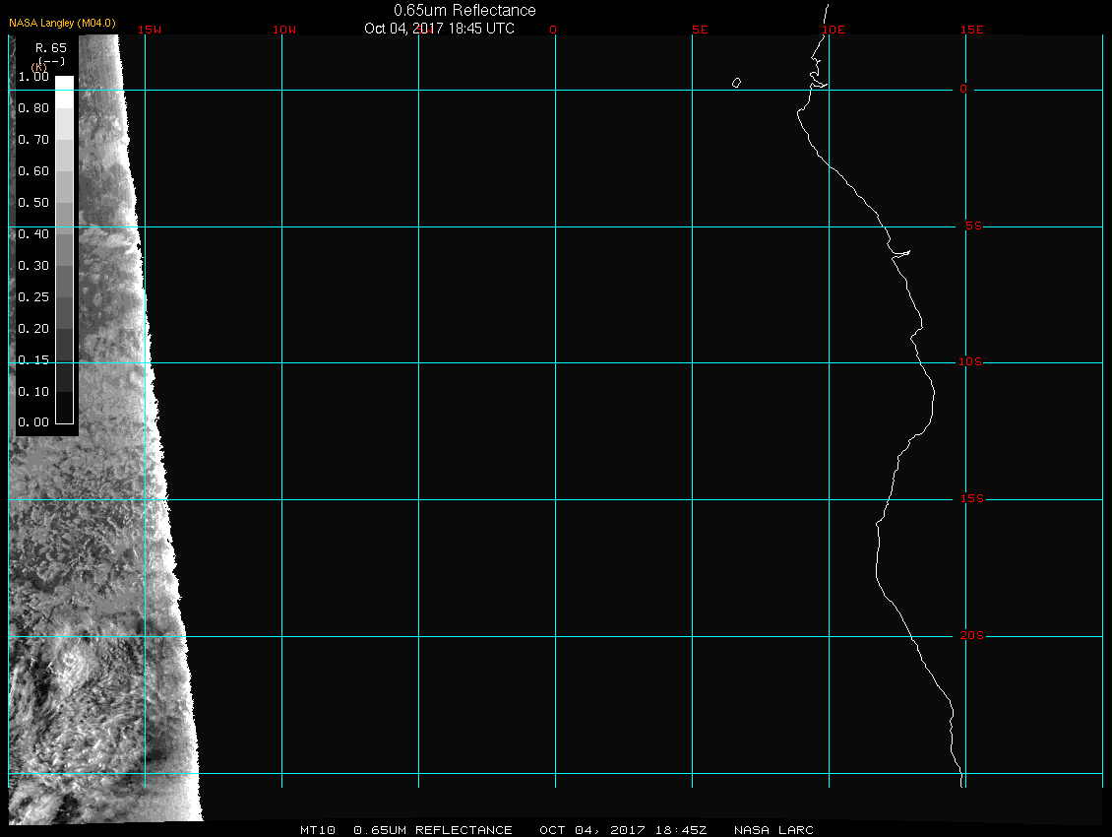Click the 15E longitude label
Image resolution: width=1112 pixels, height=837 pixels.
click(x=972, y=30)
